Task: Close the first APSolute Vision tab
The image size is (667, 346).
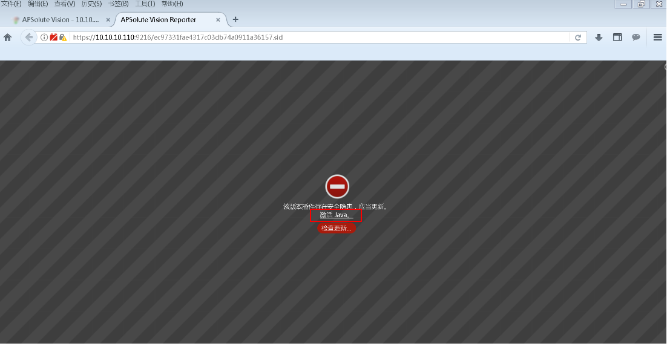Action: (x=108, y=19)
